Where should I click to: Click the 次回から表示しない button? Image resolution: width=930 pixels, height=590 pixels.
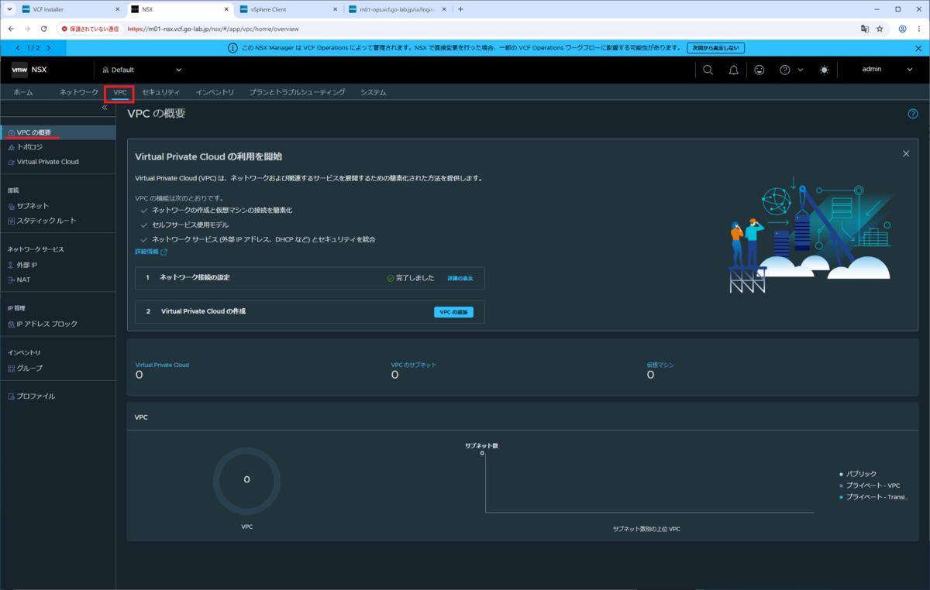point(716,48)
